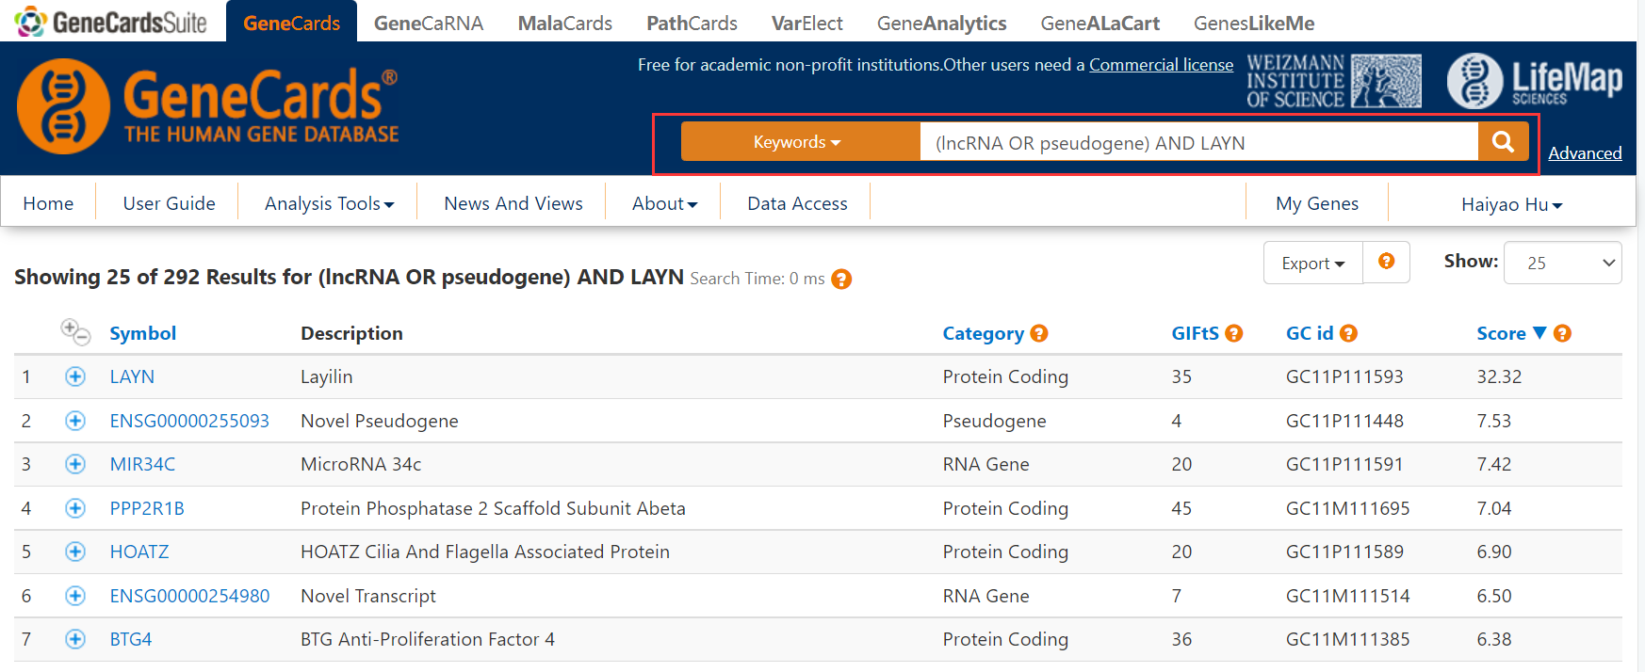Open the Export dropdown

1312,263
